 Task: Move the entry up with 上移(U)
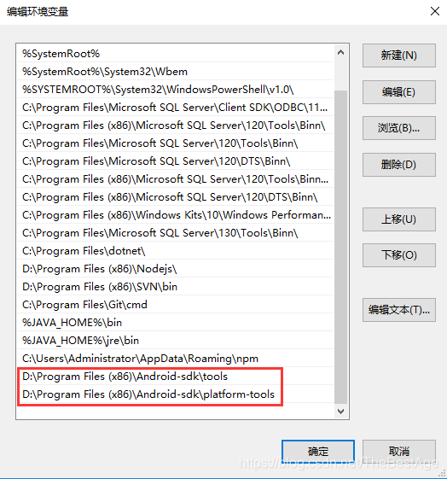398,219
